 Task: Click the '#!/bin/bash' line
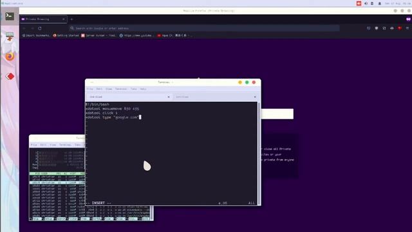pos(97,104)
